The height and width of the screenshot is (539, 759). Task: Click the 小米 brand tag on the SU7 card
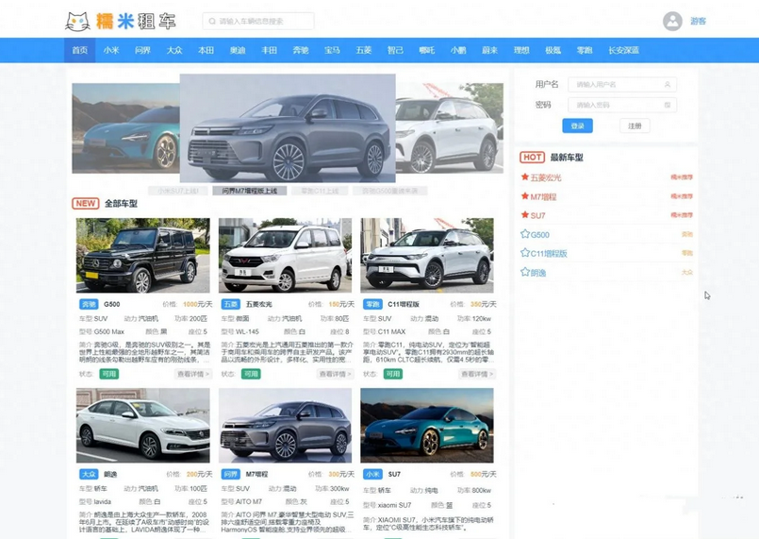(372, 474)
